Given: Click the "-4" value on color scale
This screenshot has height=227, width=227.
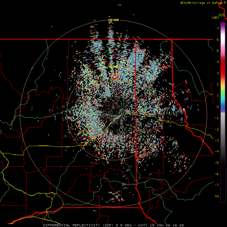Looking at the screenshot, I should [217, 152].
